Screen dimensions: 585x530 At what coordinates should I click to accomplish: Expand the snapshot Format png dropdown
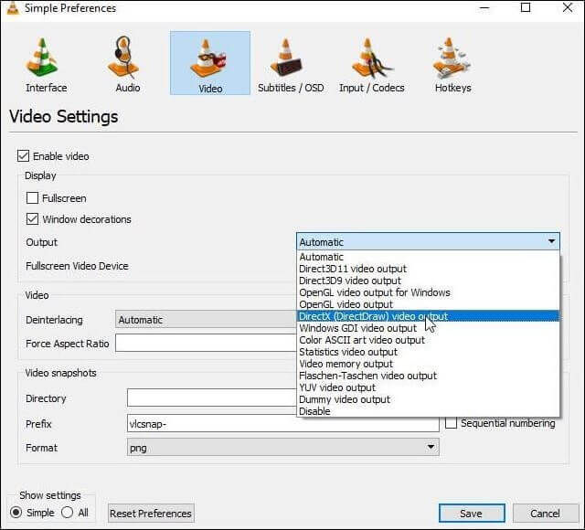pyautogui.click(x=282, y=448)
